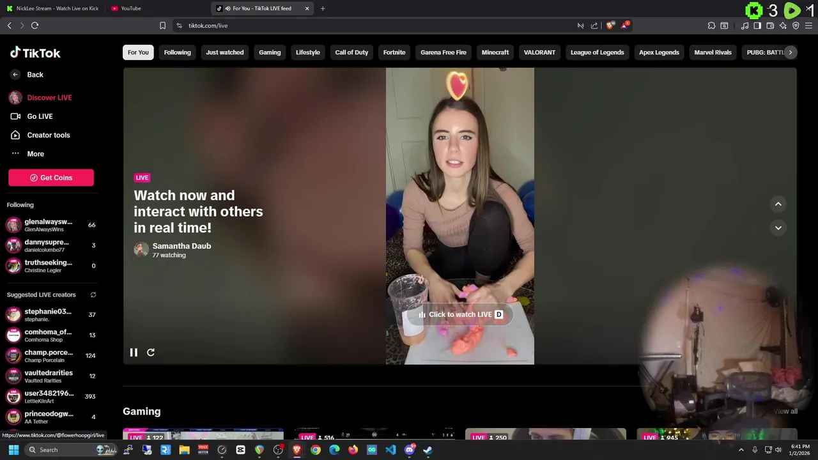
Task: Pause the LIVE preview
Action: coord(134,353)
